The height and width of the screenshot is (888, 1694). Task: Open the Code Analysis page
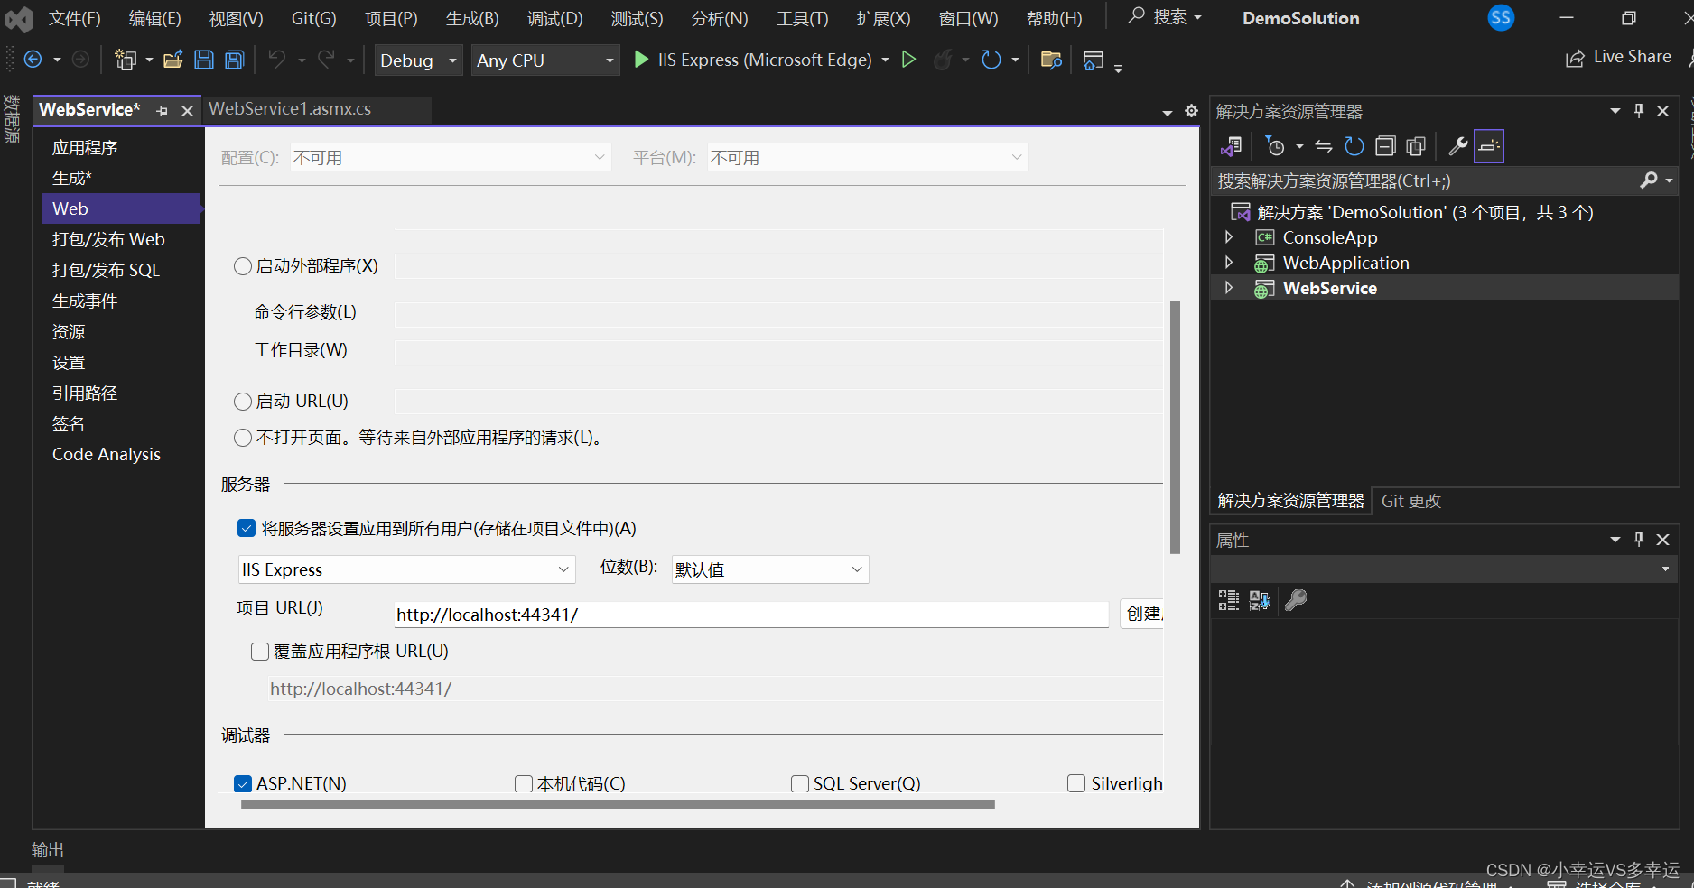(107, 454)
